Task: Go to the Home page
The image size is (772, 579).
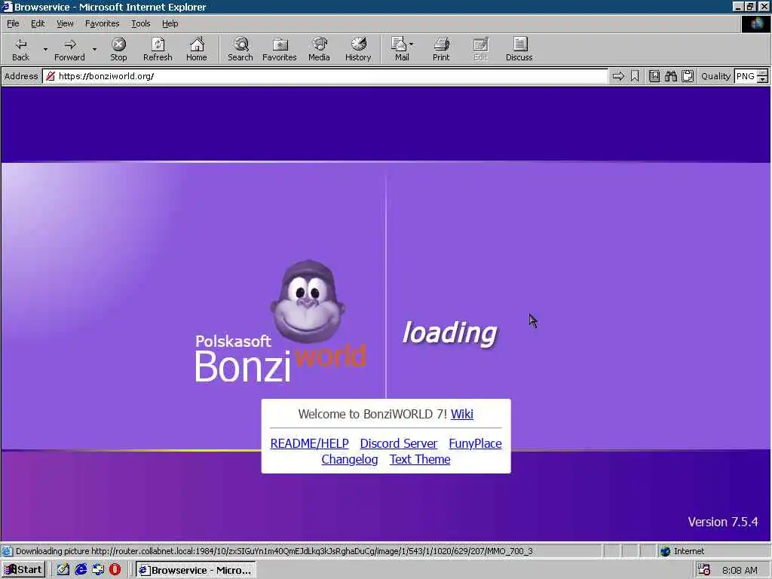Action: (x=197, y=49)
